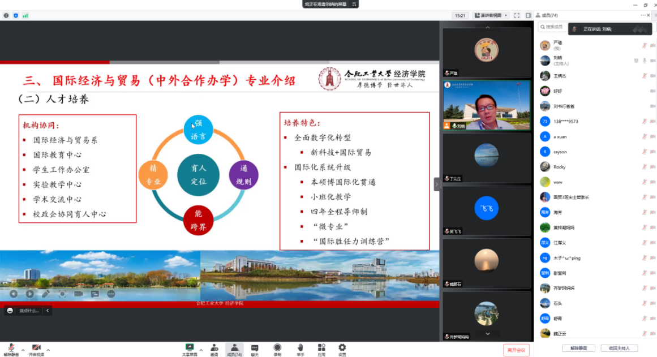Open the 邀请 invite icon
This screenshot has width=657, height=357.
[x=214, y=347]
